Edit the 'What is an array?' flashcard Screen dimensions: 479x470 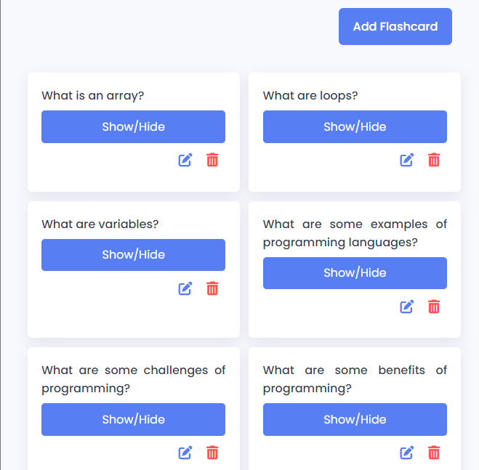tap(185, 160)
